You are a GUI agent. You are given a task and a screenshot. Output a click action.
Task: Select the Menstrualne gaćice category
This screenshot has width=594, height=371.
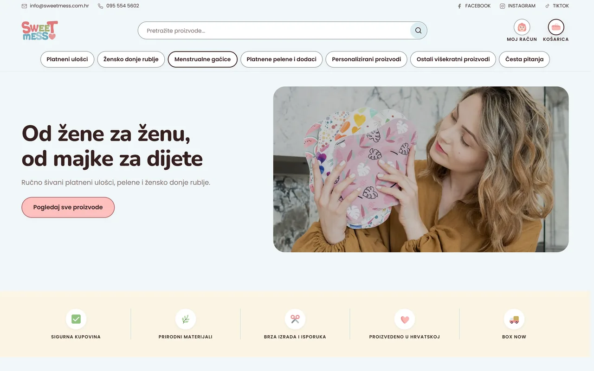[202, 59]
